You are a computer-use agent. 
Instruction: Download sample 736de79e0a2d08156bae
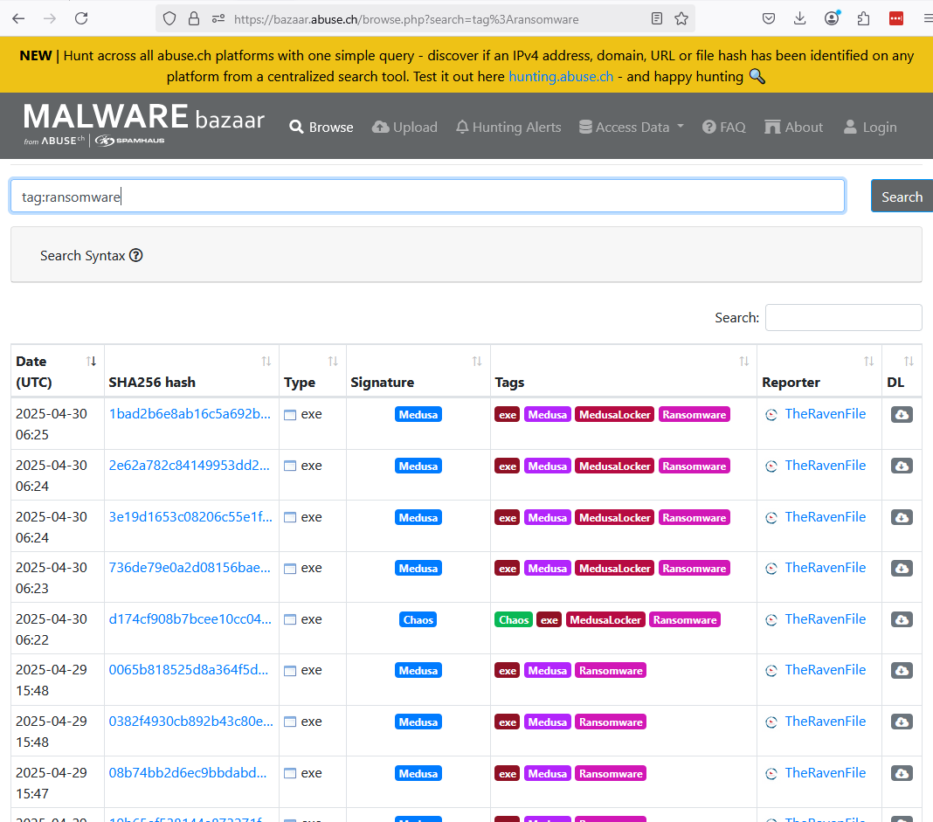tap(902, 568)
